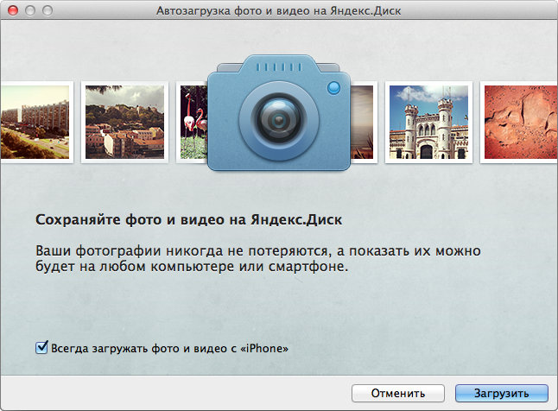558x411 pixels.
Task: Click the window title Автозагрузка фото и видео
Action: coord(278,11)
